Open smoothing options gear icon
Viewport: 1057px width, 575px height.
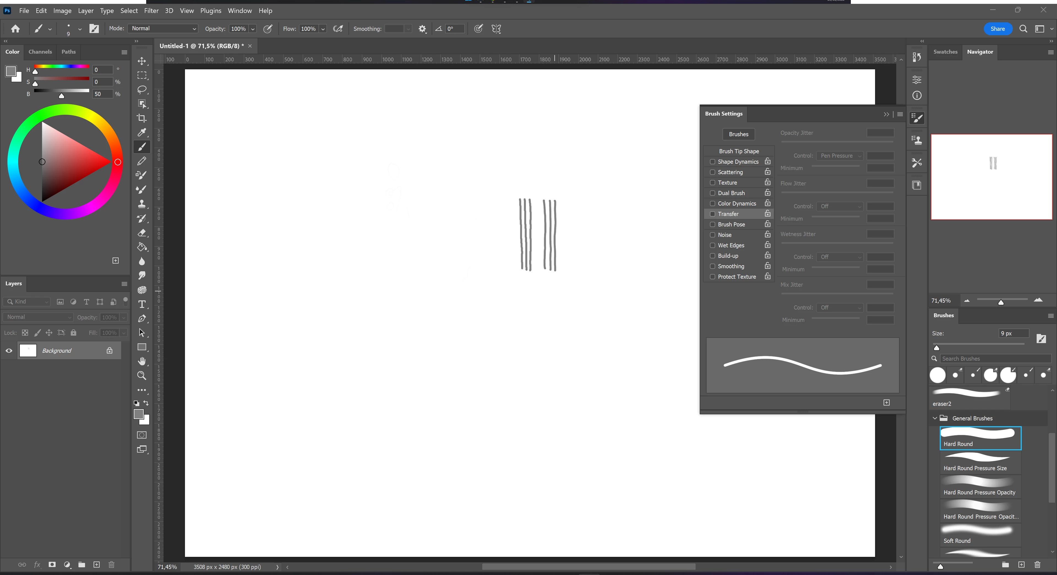pos(422,29)
